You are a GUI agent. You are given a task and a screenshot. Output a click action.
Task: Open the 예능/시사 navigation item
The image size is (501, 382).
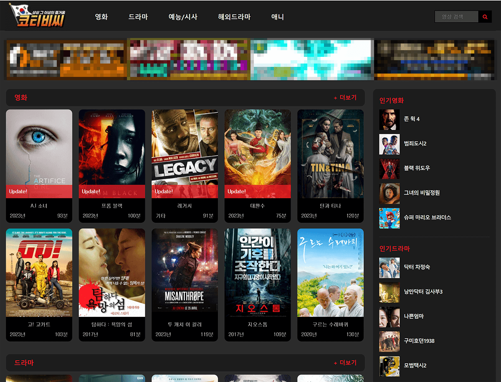(x=183, y=17)
